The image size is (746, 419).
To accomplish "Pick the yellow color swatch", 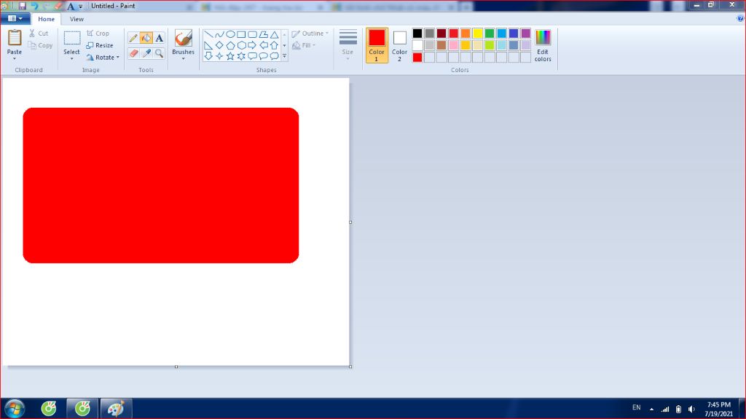I will 478,34.
